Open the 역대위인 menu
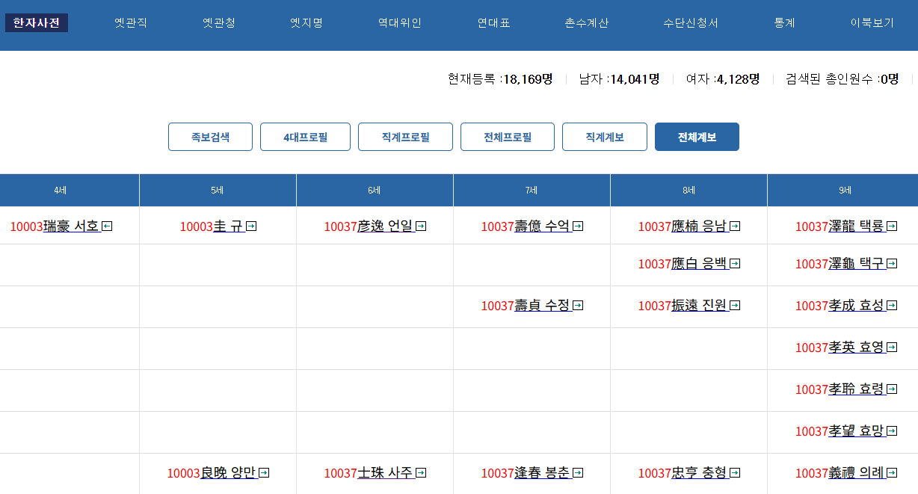 tap(400, 23)
